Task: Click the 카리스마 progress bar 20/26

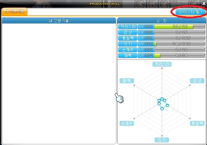Action: (180, 27)
